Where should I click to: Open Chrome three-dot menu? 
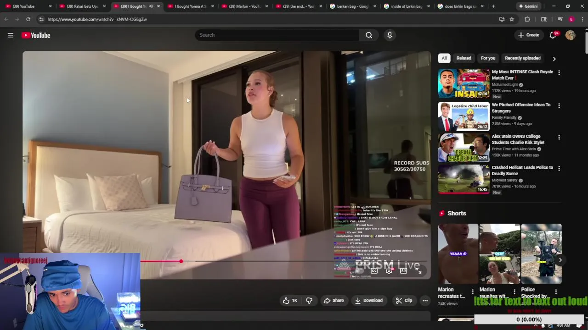click(x=582, y=19)
